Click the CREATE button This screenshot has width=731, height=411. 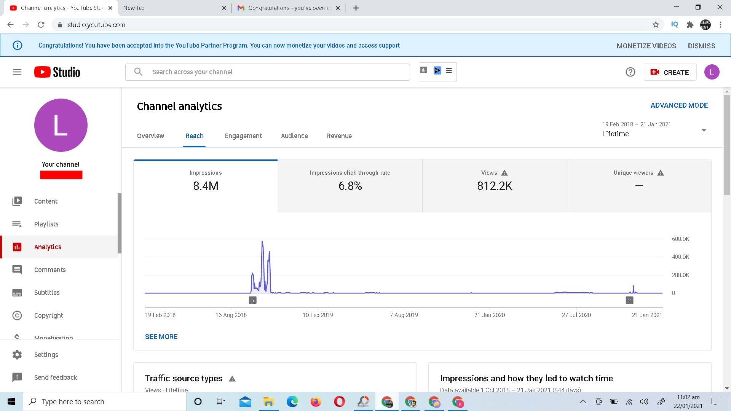tap(670, 72)
